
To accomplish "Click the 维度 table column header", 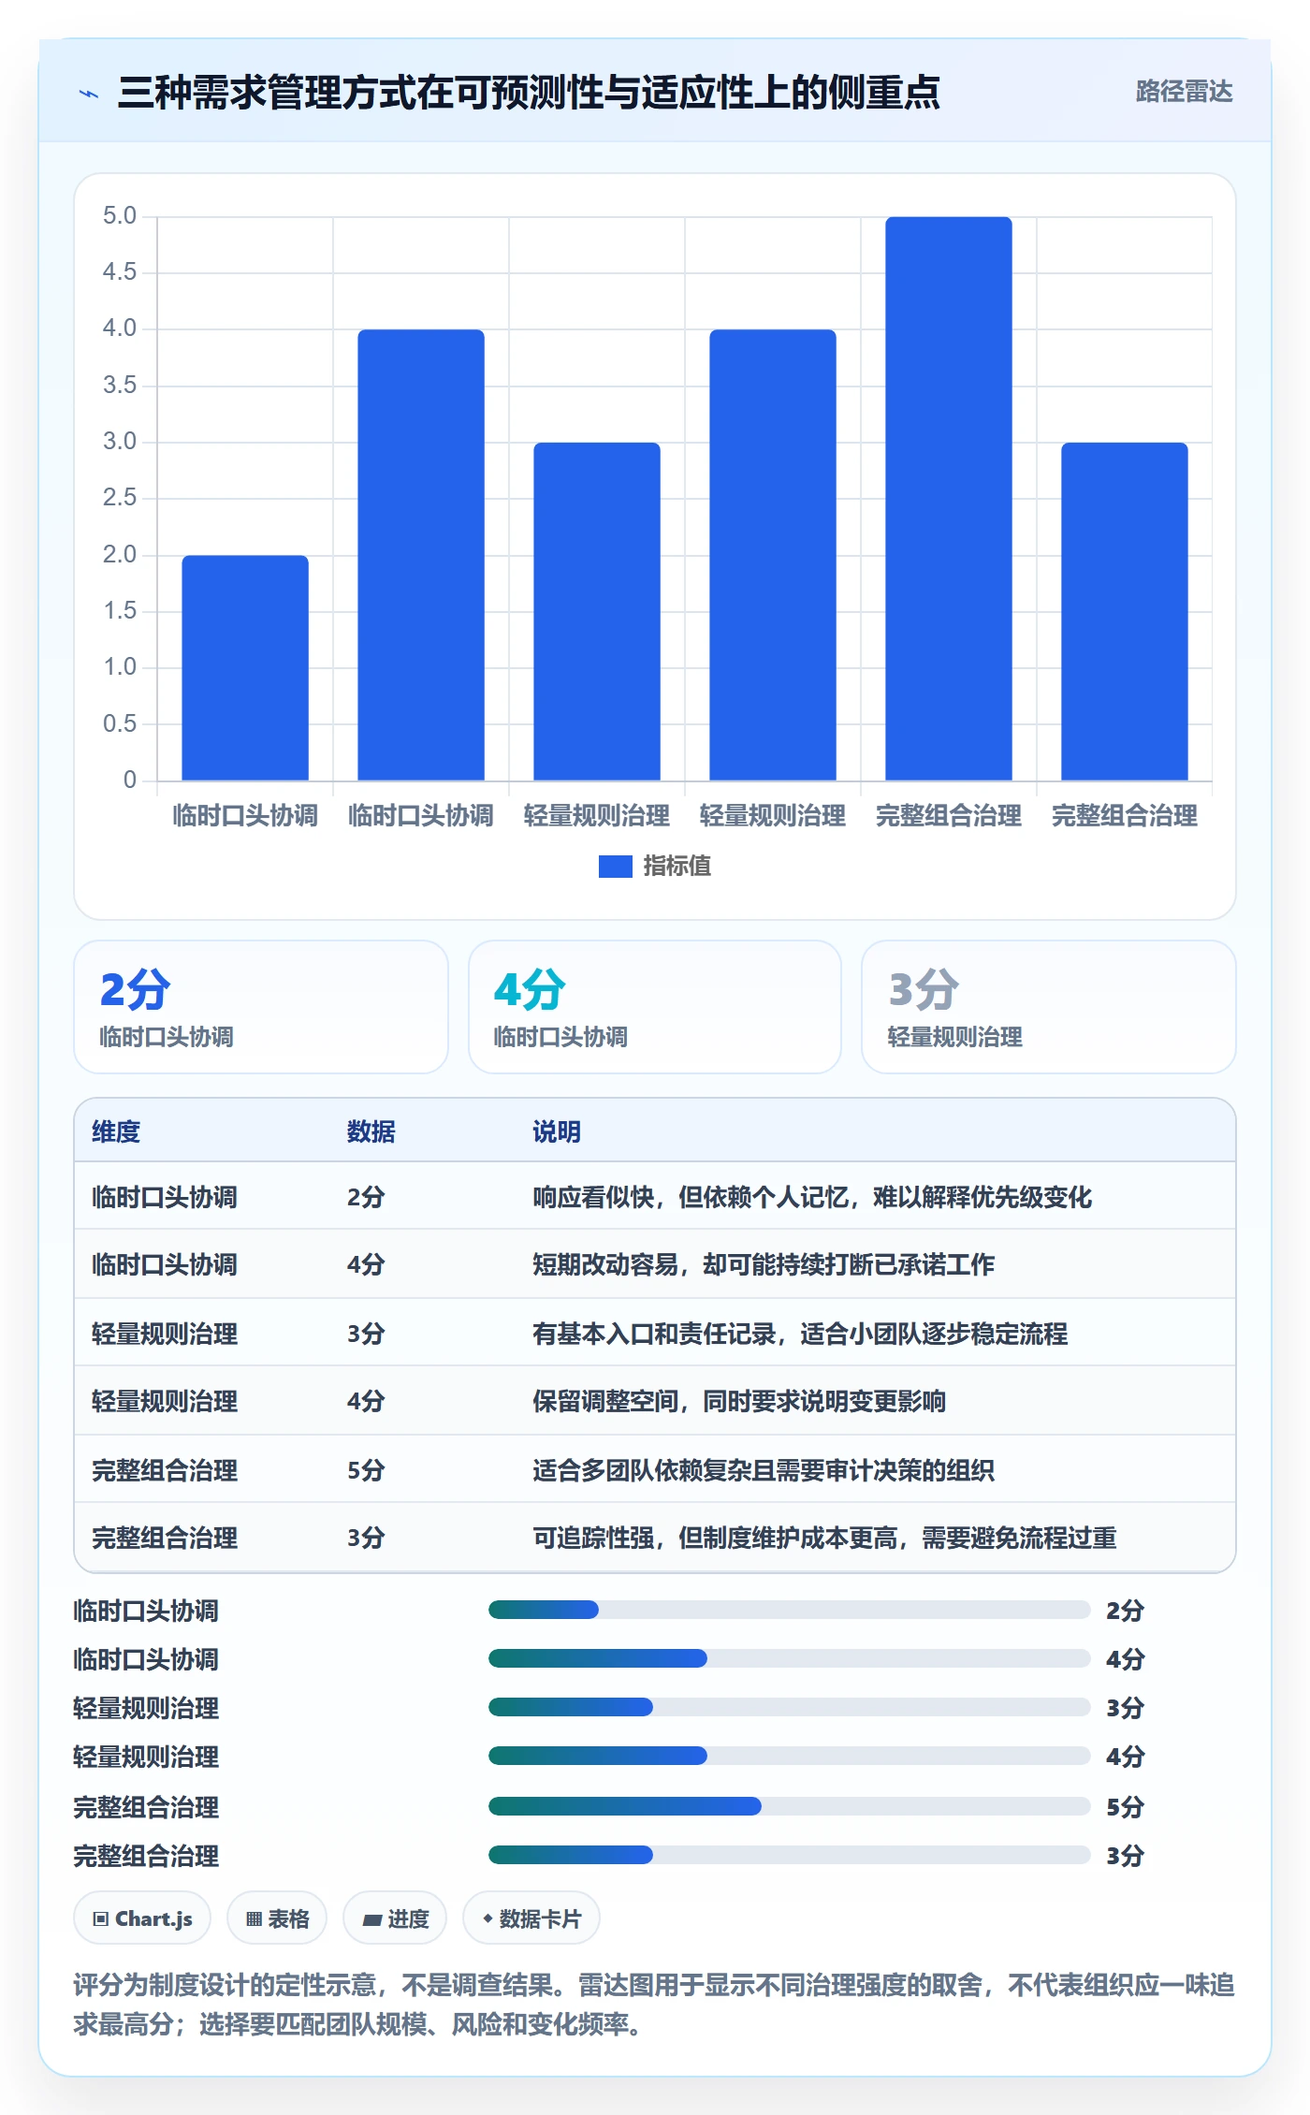I will (116, 1131).
